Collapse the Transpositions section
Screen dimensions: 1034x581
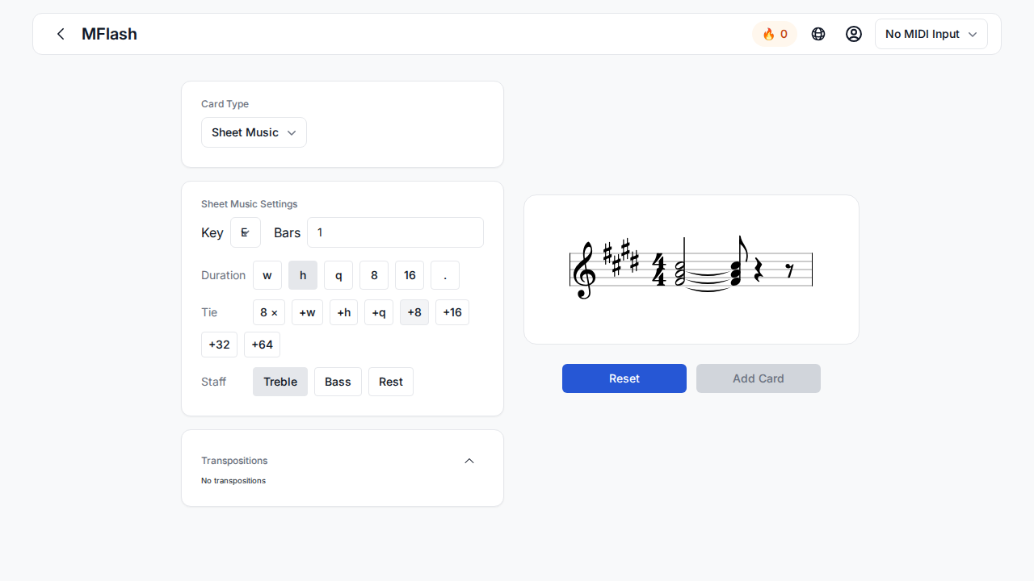coord(469,461)
